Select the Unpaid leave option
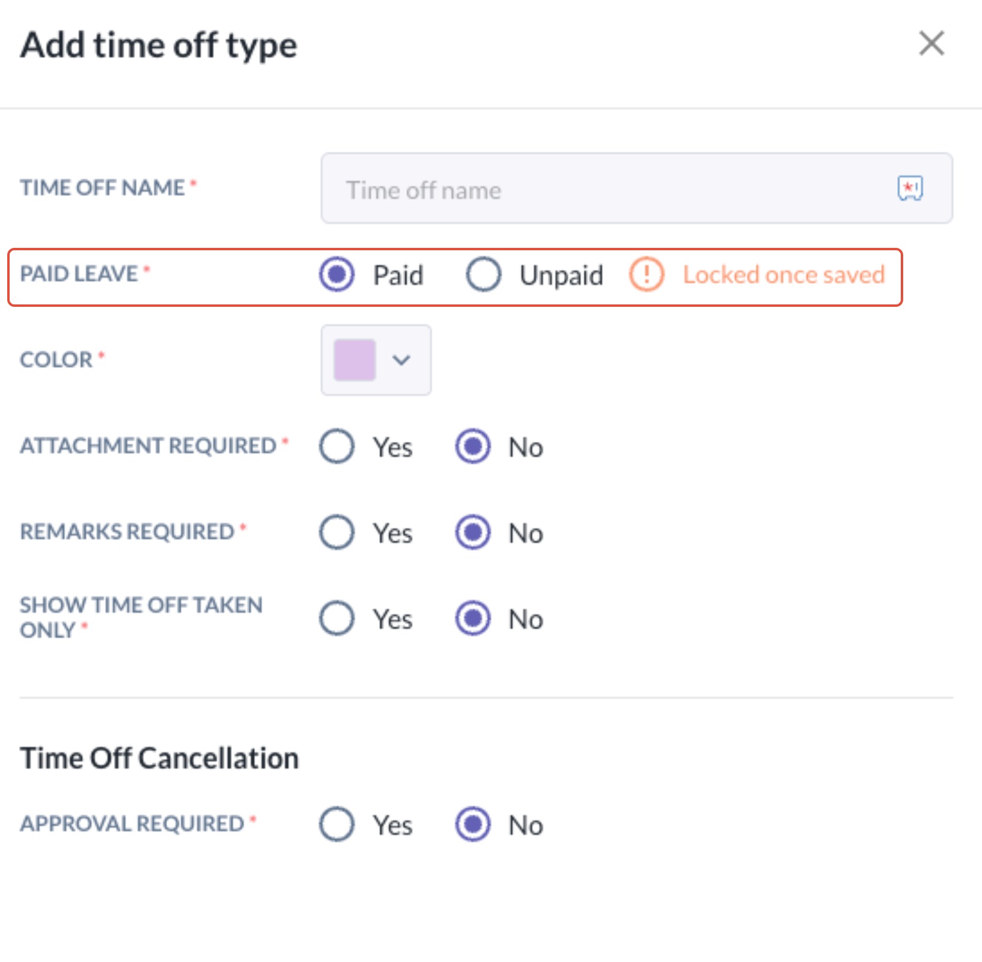The height and width of the screenshot is (962, 982). click(484, 275)
